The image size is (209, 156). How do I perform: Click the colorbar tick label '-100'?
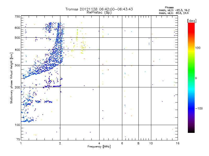pos(199,108)
